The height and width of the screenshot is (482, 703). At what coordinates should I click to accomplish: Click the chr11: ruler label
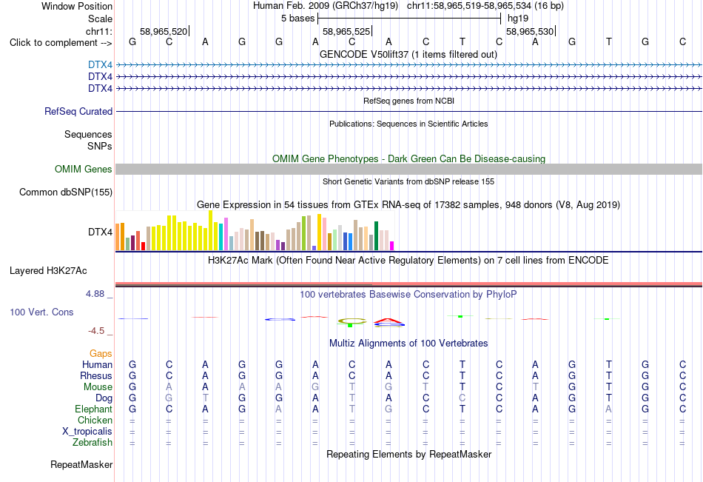click(x=99, y=31)
